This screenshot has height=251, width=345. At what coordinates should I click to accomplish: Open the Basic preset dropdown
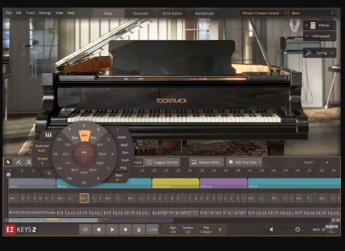coord(312,13)
